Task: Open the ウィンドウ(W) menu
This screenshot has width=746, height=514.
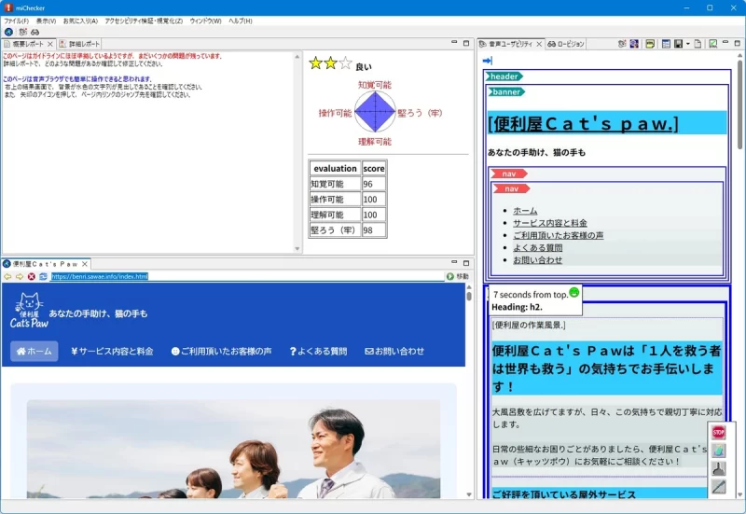Action: coord(205,21)
